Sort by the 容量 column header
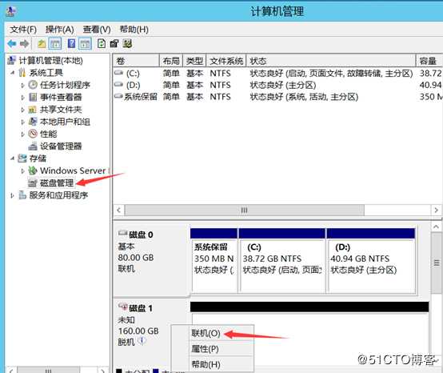The image size is (443, 373). pyautogui.click(x=429, y=61)
